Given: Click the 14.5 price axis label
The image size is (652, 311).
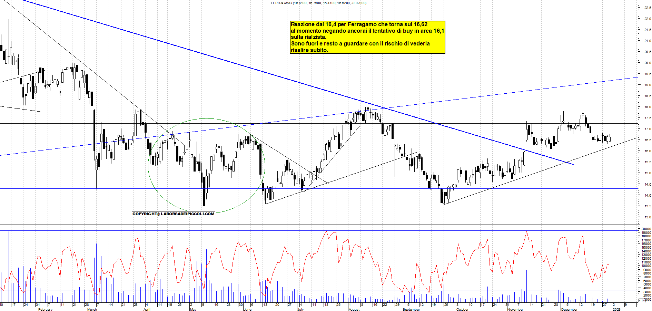Looking at the screenshot, I should coord(648,185).
